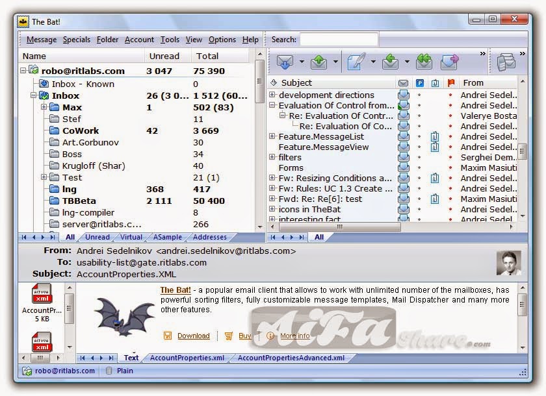Collapse the Inbox folder tree

pos(33,95)
